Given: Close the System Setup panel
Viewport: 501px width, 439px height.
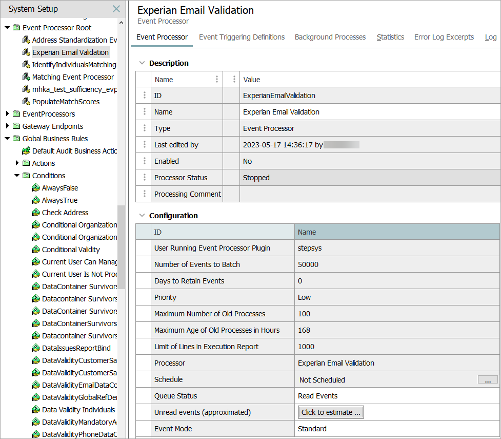Looking at the screenshot, I should click(x=116, y=9).
